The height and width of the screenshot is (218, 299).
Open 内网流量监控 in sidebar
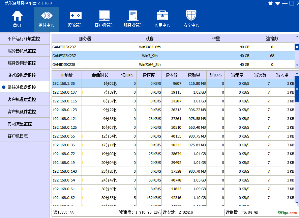(x=25, y=124)
